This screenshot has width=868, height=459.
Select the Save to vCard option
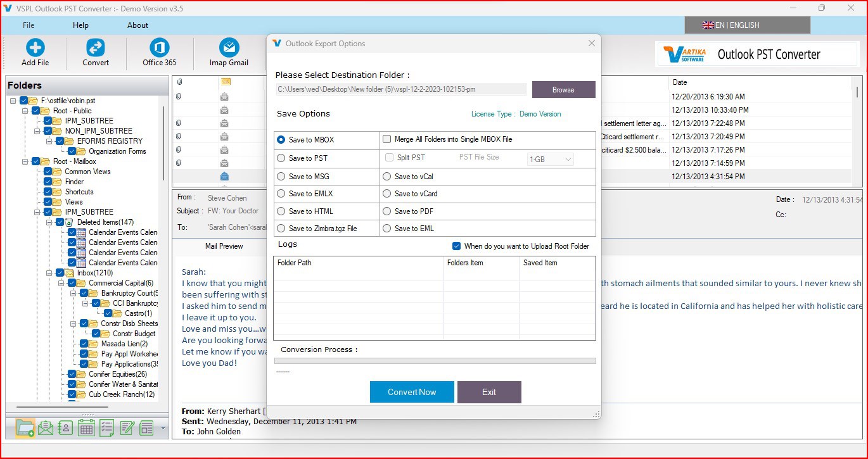(386, 194)
